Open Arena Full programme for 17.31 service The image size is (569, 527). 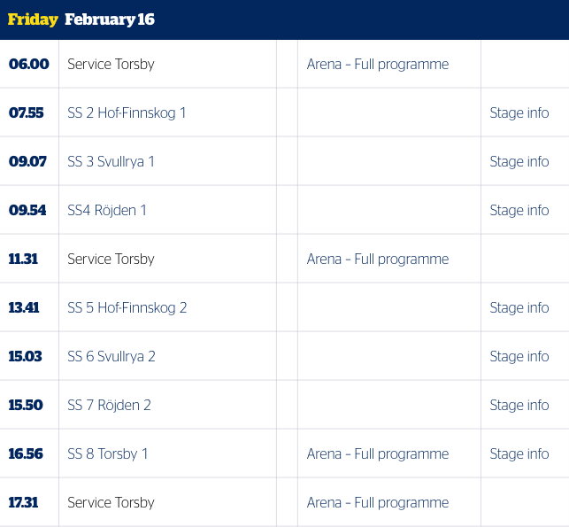coord(378,503)
